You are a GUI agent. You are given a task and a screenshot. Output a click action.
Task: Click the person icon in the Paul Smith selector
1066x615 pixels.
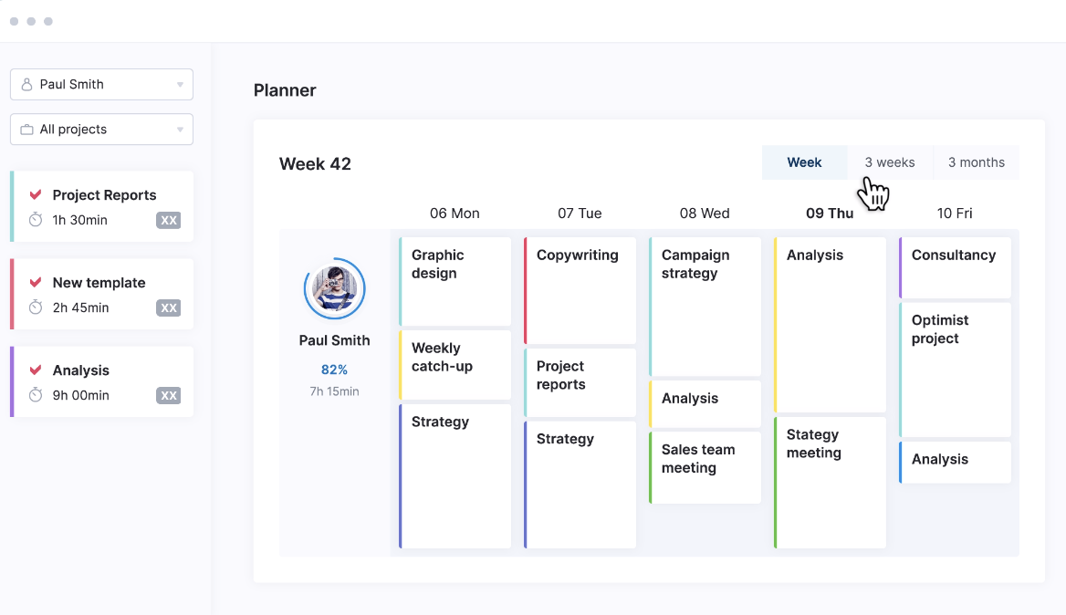(27, 85)
